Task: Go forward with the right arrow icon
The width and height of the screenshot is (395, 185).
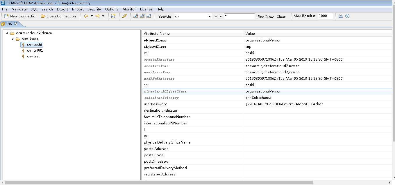Action: (x=98, y=16)
